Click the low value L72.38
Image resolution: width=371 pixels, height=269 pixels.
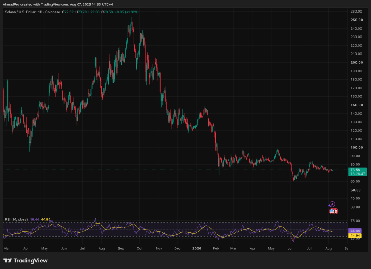point(94,12)
